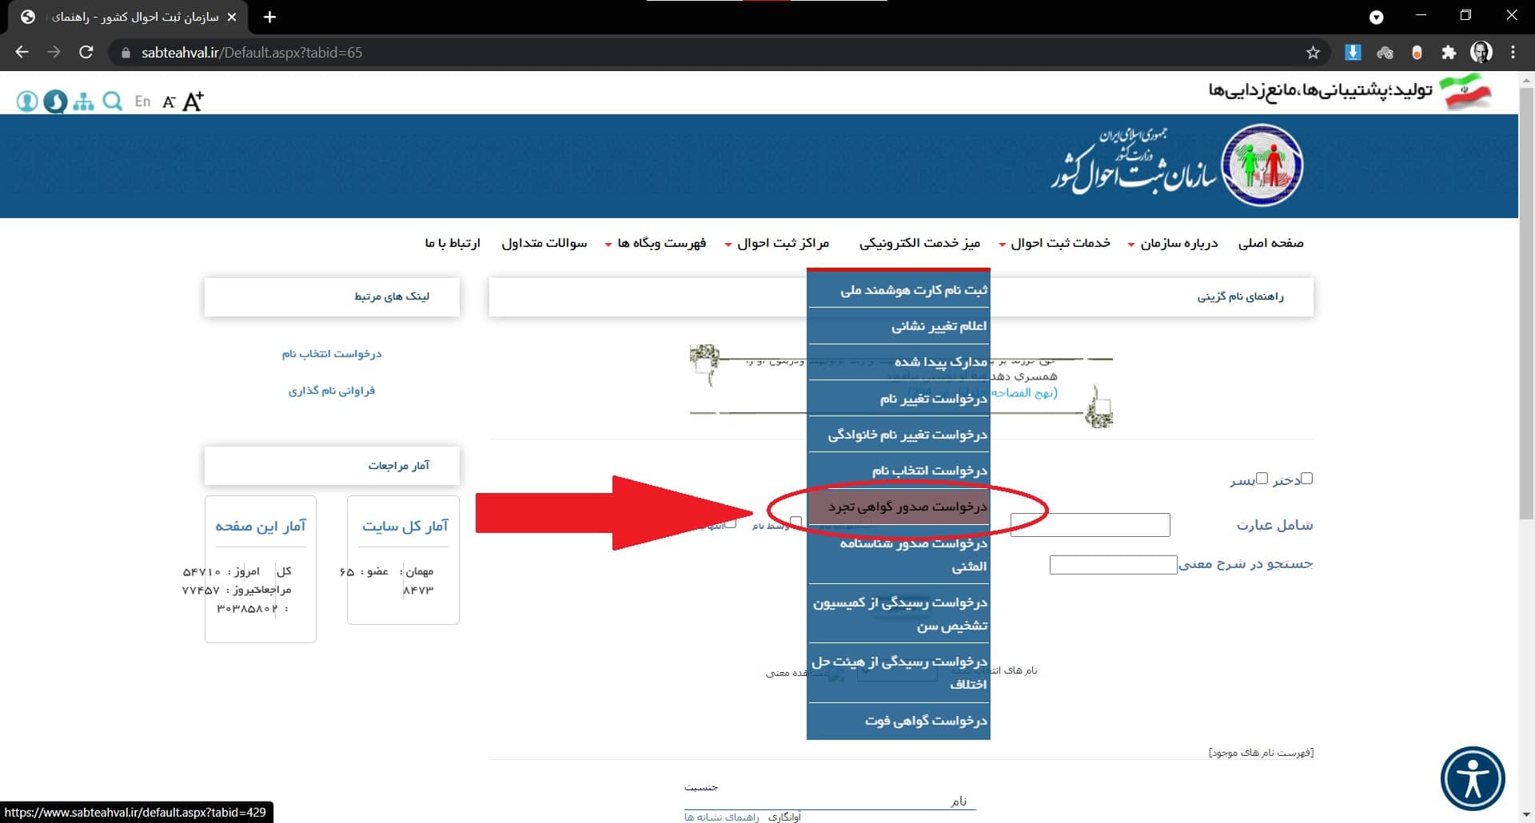
Task: Click the browser forward arrow
Action: click(x=54, y=52)
